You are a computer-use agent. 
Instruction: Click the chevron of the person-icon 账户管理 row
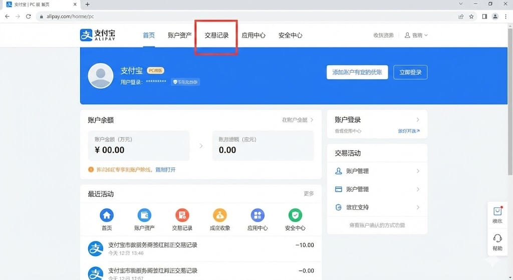418,171
